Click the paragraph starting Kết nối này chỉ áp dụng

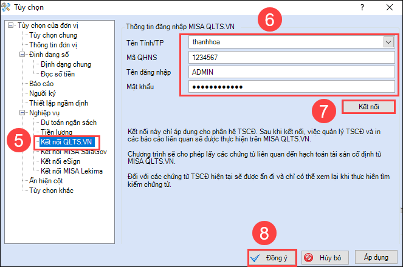254,135
